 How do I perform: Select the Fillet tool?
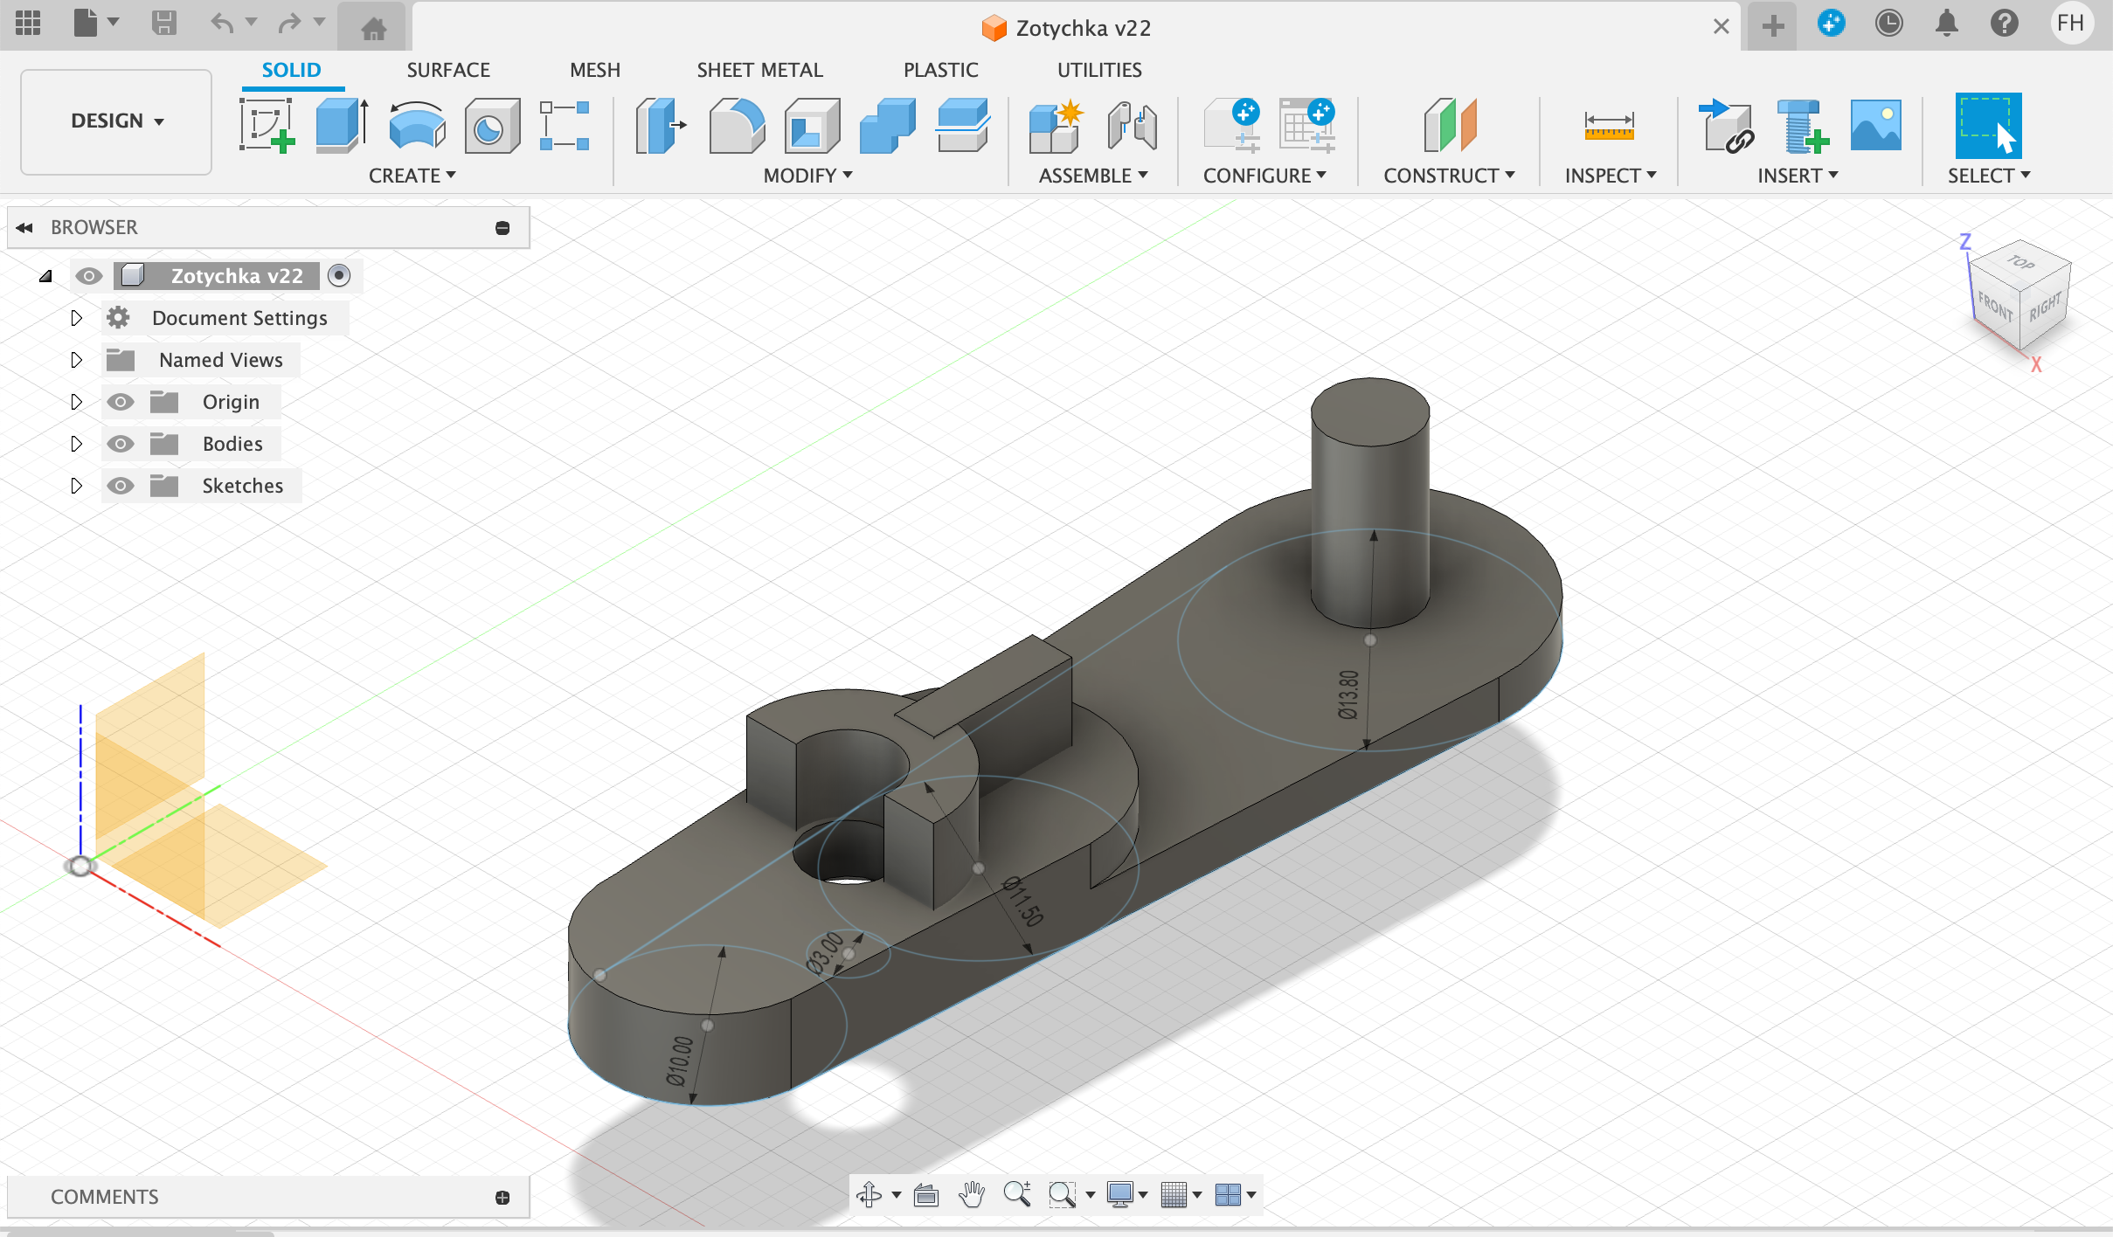pyautogui.click(x=737, y=126)
